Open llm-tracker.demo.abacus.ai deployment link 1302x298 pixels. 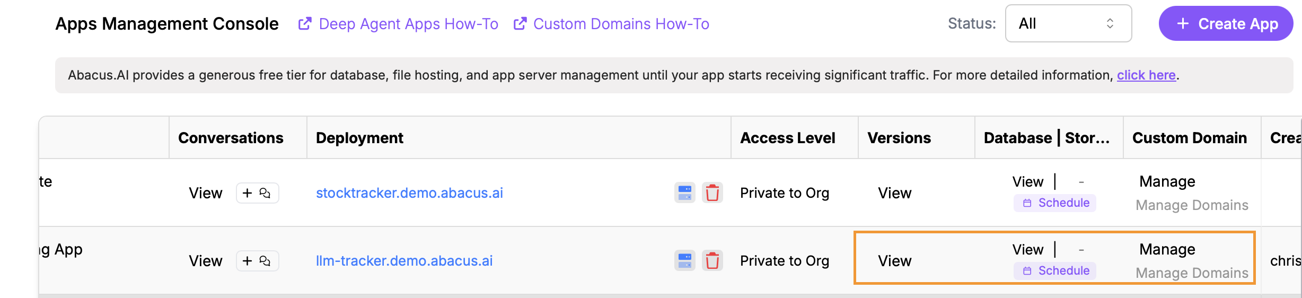pos(404,261)
